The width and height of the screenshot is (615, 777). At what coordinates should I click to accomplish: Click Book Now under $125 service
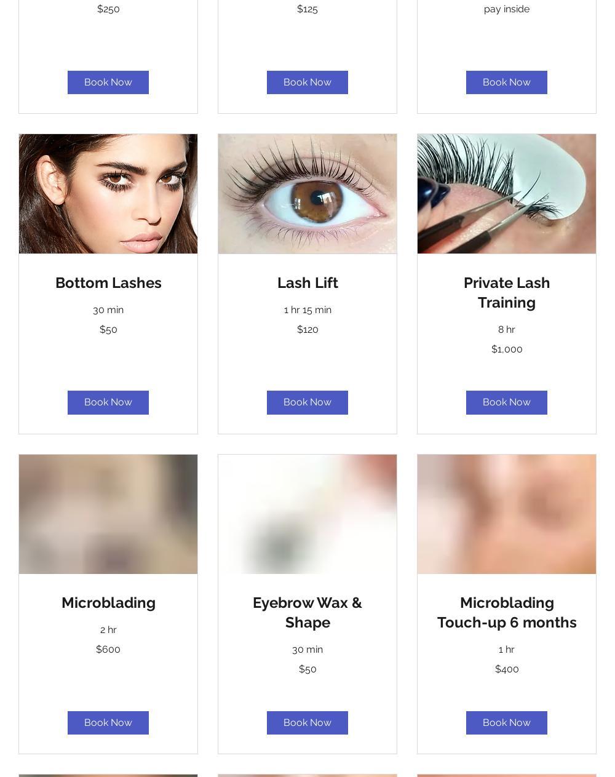[x=307, y=82]
